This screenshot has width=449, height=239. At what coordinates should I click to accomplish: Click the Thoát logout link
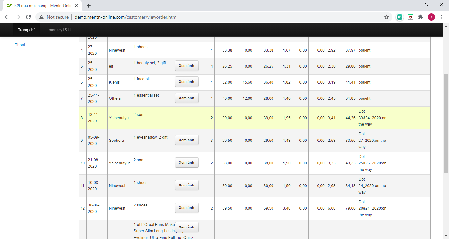coord(20,45)
